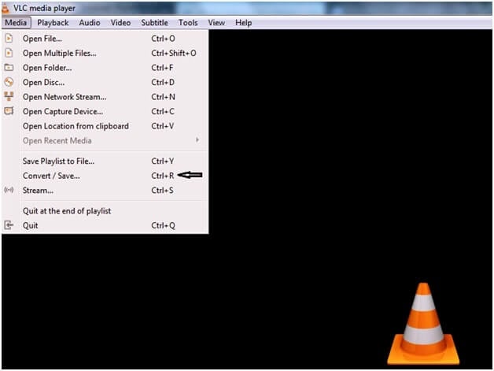Viewport: 494px width, 371px height.
Task: Click the Open Capture Device icon
Action: (9, 111)
